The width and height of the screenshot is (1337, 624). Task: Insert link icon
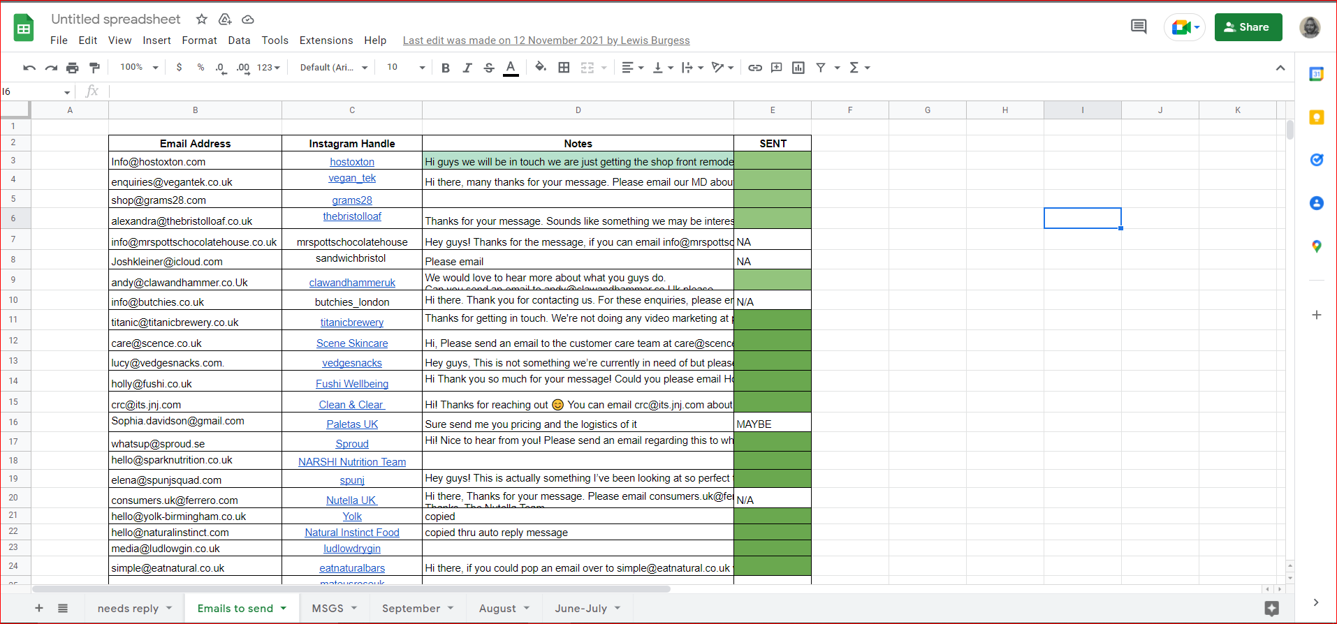[x=755, y=68]
